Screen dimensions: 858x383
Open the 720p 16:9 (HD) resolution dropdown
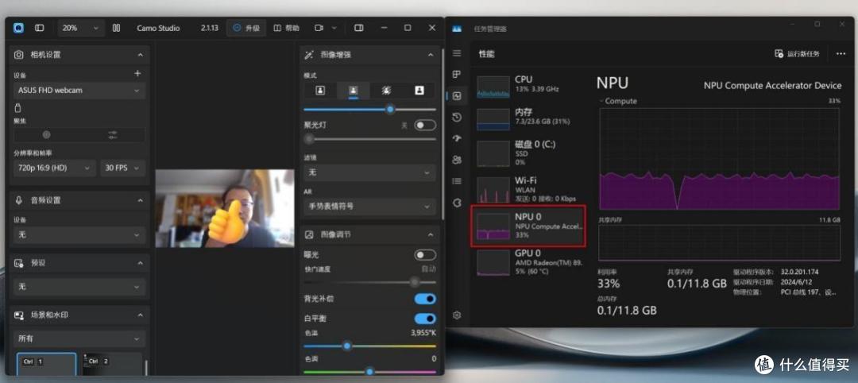click(x=55, y=168)
